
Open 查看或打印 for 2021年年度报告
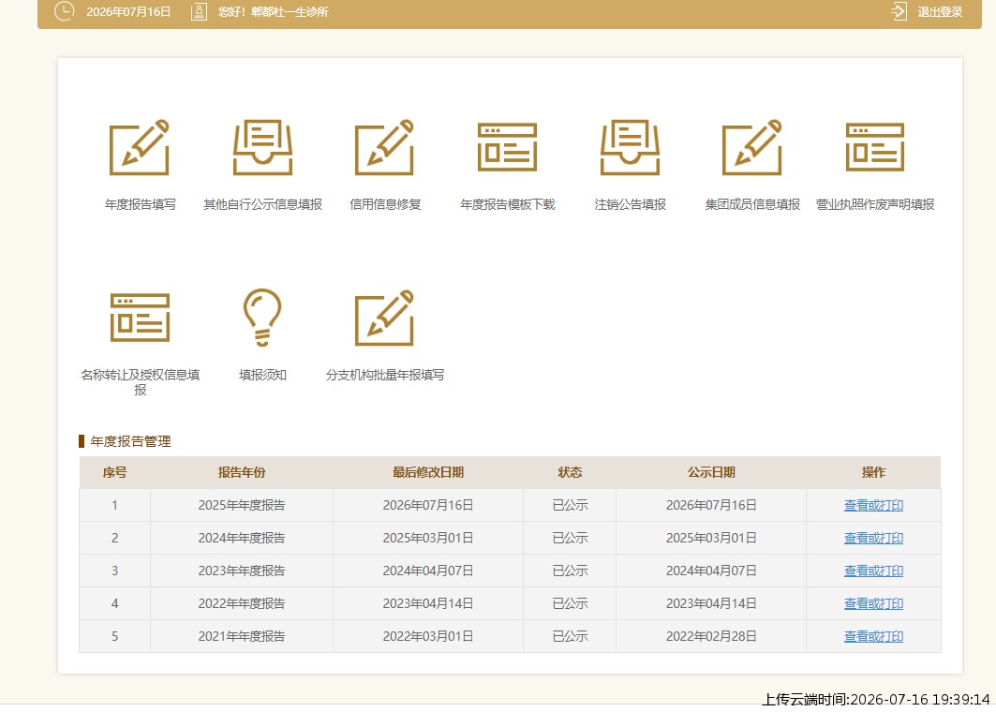point(873,636)
